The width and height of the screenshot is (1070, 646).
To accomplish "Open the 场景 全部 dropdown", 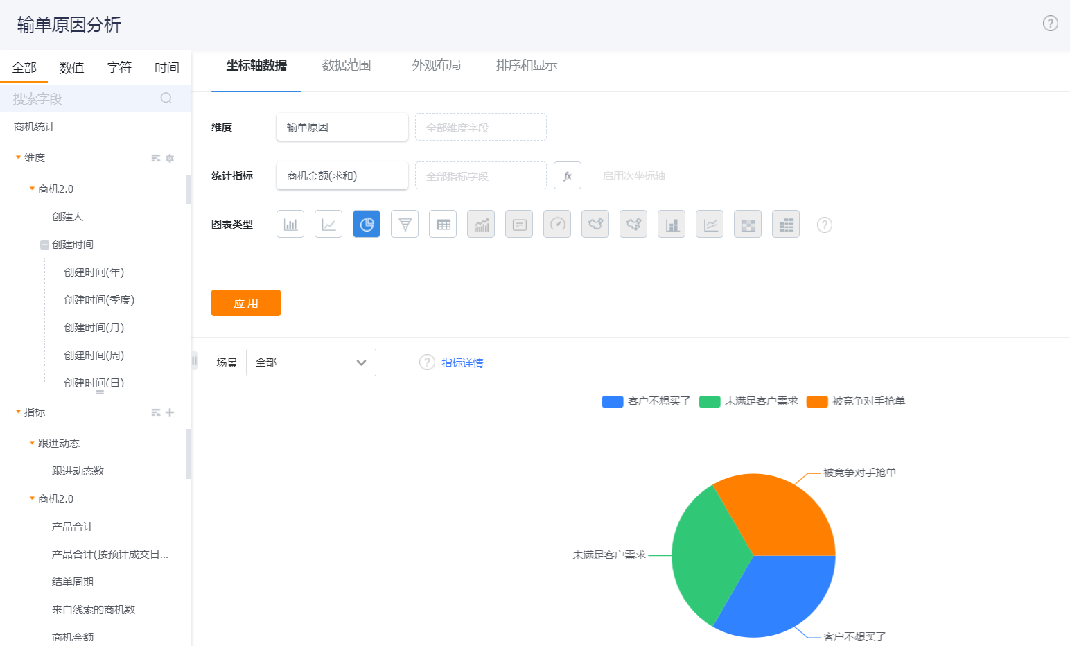I will 311,363.
